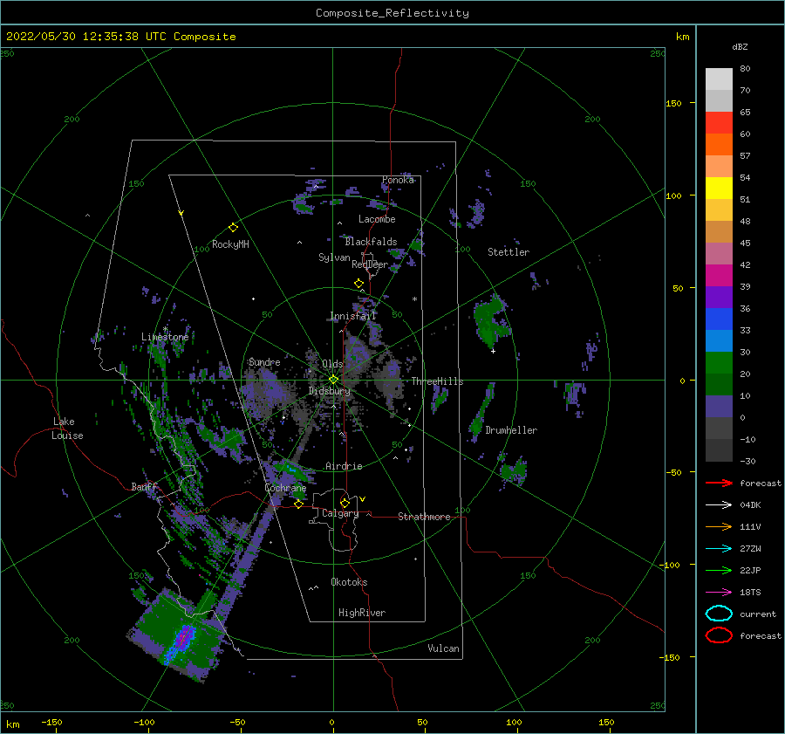Click the HighRiver label
Image resolution: width=785 pixels, height=734 pixels.
(362, 613)
